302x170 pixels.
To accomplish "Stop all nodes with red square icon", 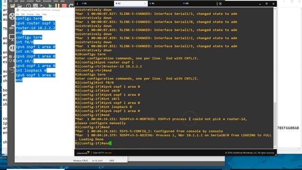I will coord(64,6).
